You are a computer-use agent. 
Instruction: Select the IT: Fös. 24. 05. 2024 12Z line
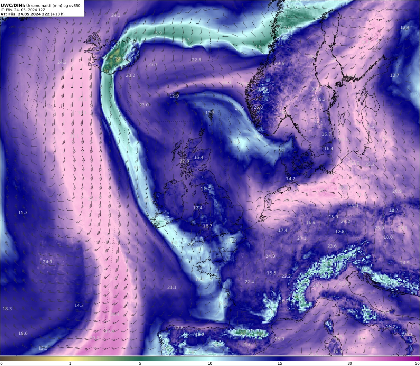coord(23,10)
